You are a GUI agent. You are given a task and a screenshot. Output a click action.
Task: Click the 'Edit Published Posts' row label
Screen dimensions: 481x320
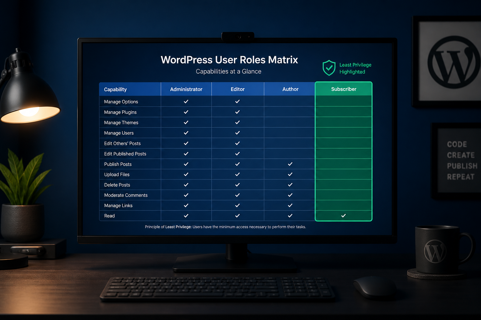pyautogui.click(x=125, y=154)
